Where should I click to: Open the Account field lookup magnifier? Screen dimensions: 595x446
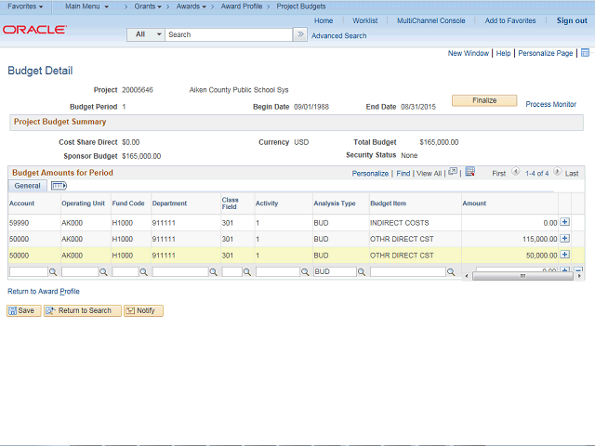52,272
